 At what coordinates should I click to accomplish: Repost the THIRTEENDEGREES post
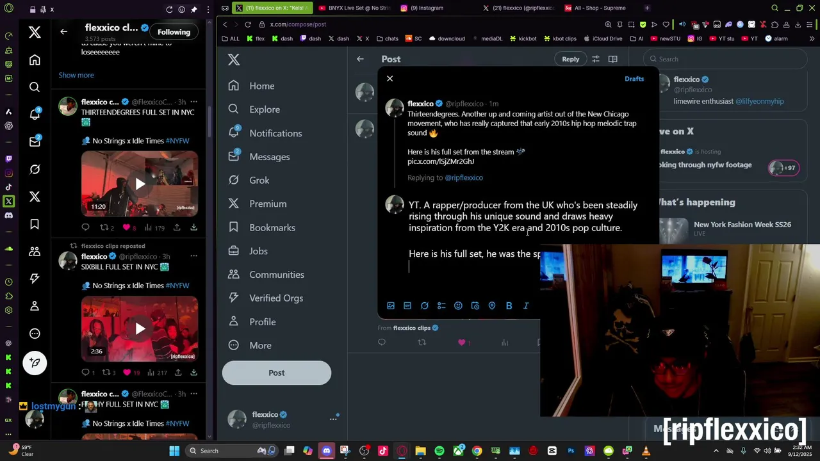104,227
